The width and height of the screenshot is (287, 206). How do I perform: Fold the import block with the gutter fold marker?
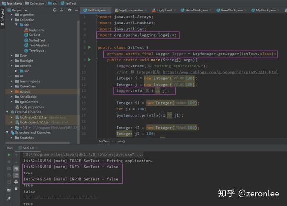coord(96,17)
